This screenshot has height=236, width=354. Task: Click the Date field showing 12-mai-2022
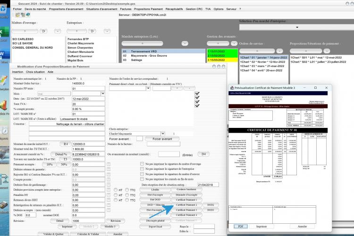point(88,99)
